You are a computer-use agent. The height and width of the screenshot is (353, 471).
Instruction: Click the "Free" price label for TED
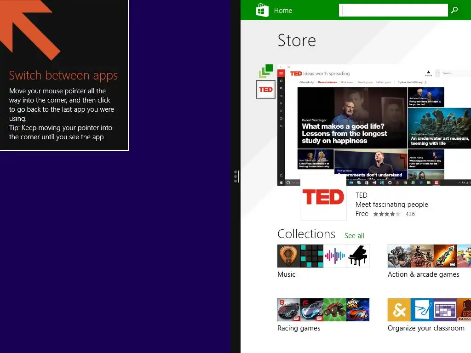pyautogui.click(x=362, y=214)
